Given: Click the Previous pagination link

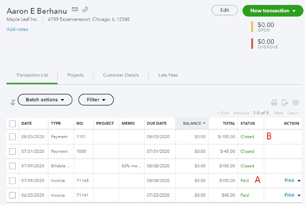Looking at the screenshot, I should pyautogui.click(x=241, y=113).
